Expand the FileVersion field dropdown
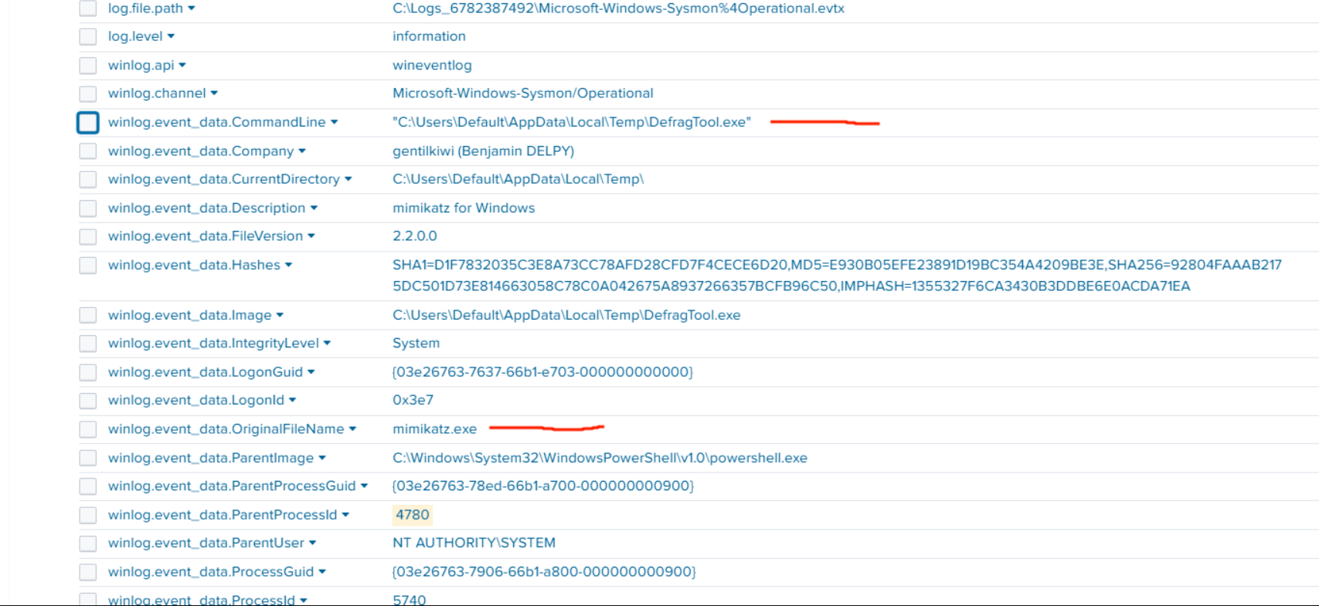 coord(311,236)
